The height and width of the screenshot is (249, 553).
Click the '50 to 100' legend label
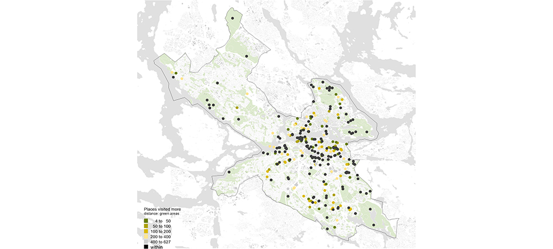click(x=162, y=226)
